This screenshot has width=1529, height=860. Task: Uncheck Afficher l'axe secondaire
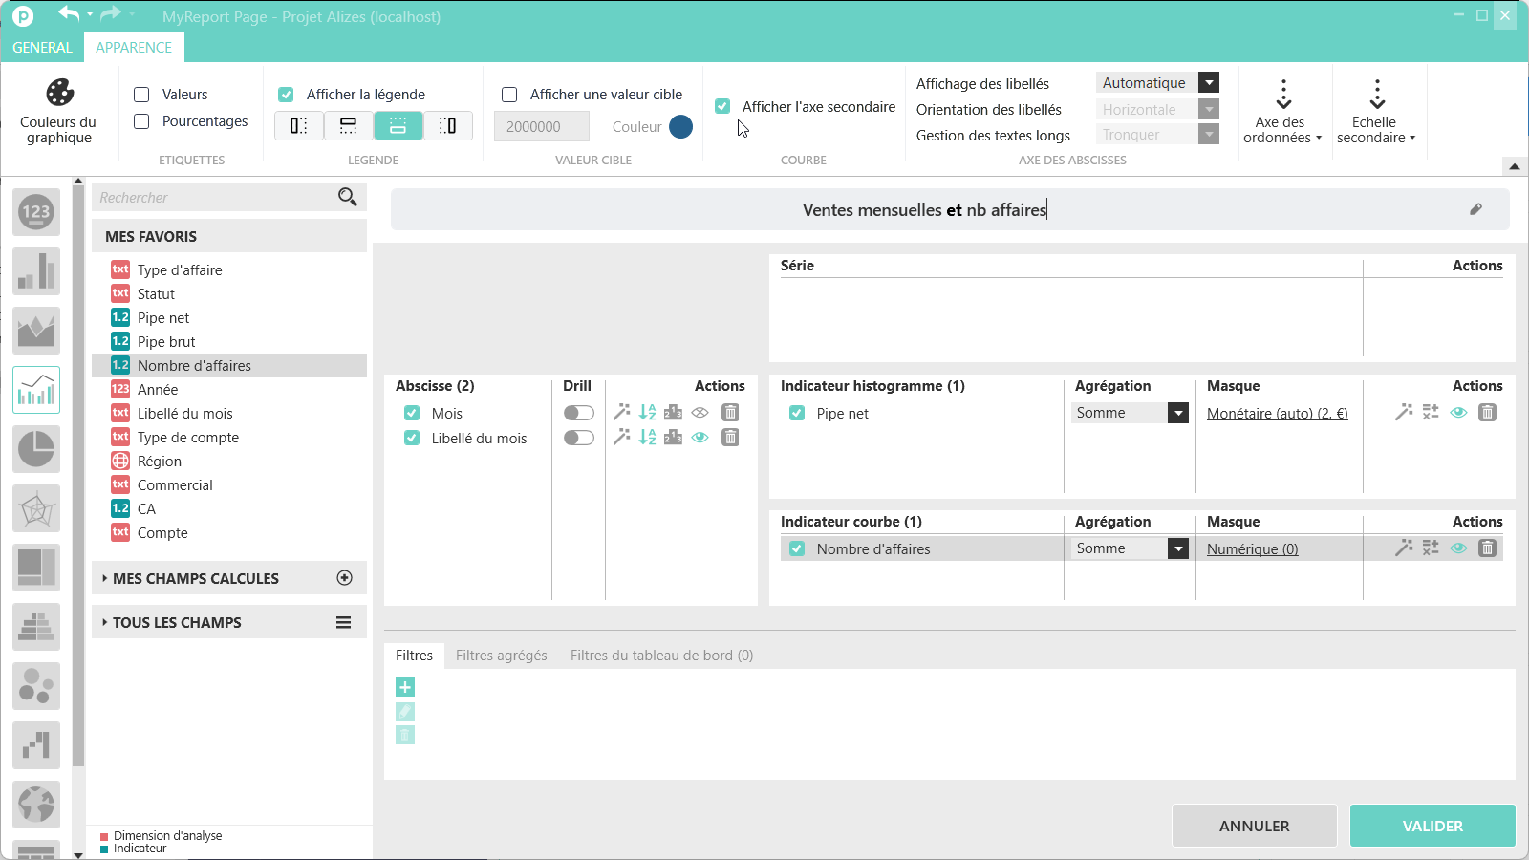(x=723, y=107)
